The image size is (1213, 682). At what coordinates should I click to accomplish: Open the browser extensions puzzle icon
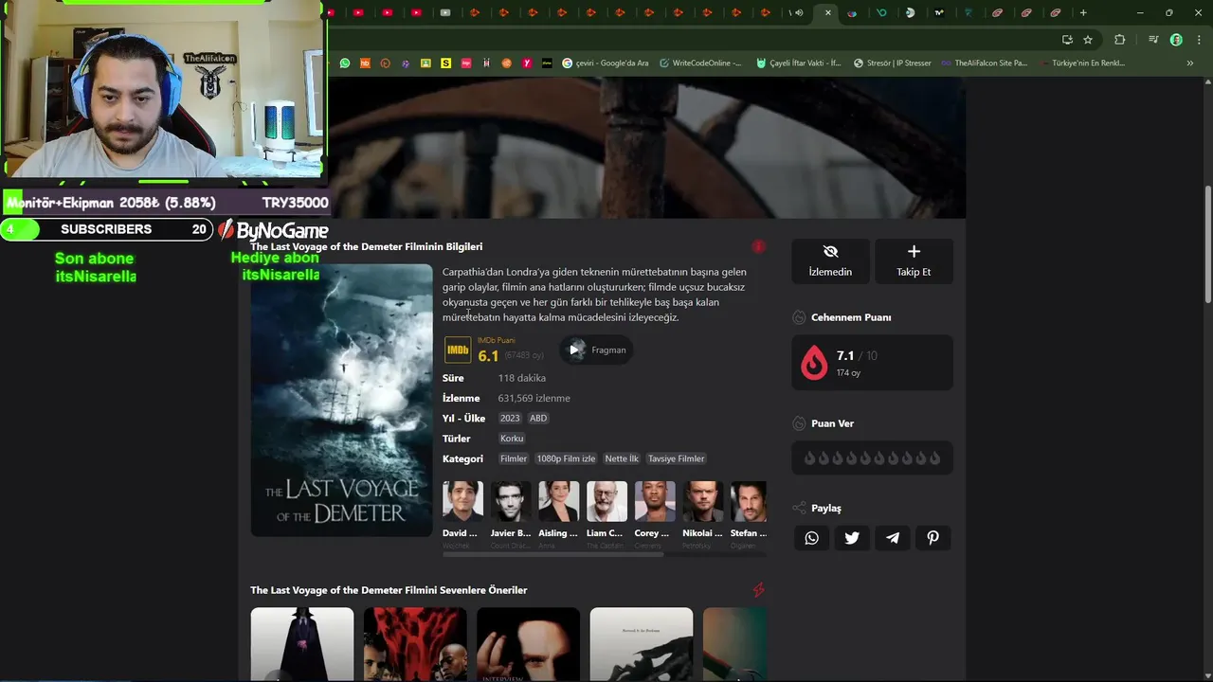1120,40
